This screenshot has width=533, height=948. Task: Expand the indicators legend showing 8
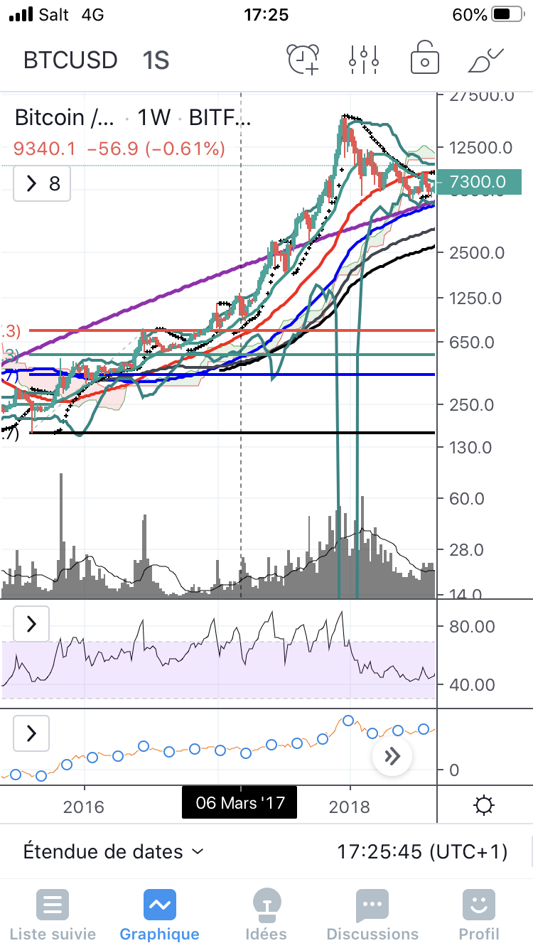point(42,184)
